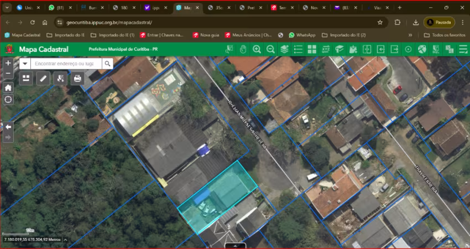
Task: Click the Pausada profile button
Action: pos(439,23)
